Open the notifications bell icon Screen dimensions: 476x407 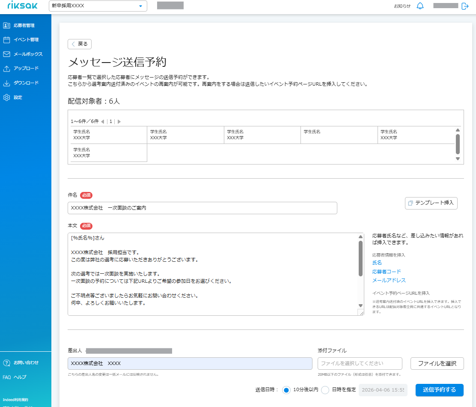420,6
